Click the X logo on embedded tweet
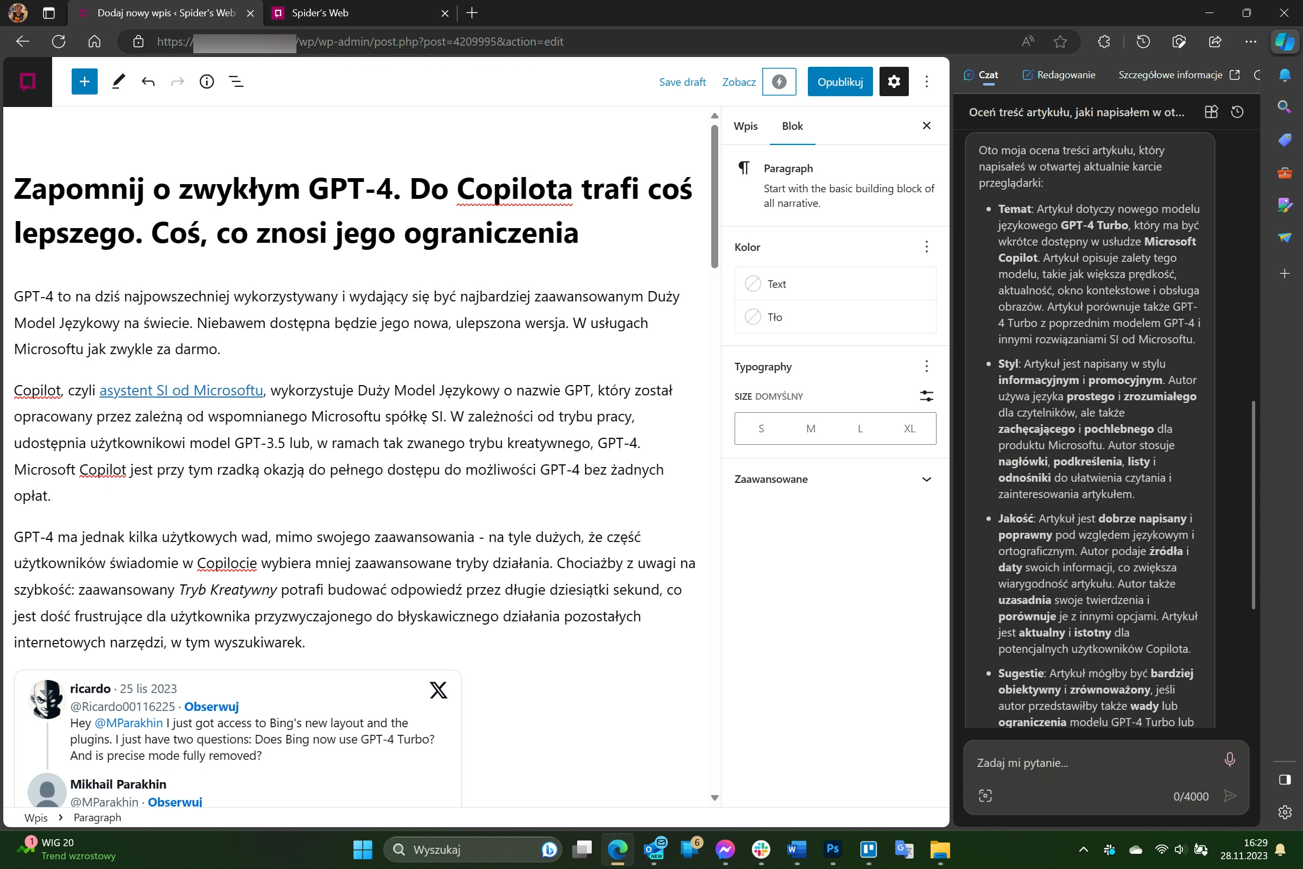 coord(438,690)
